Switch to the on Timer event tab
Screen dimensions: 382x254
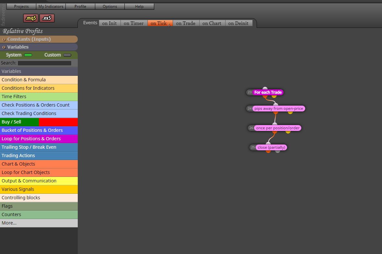[x=134, y=23]
